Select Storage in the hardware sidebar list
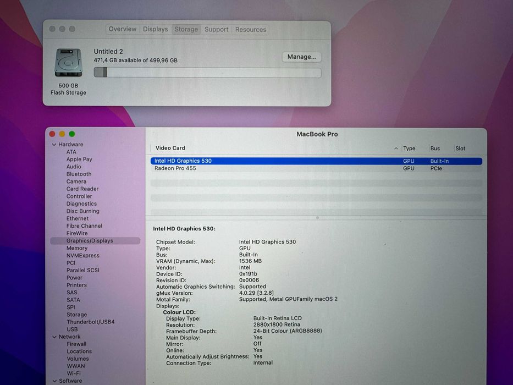The width and height of the screenshot is (513, 385). tap(77, 315)
